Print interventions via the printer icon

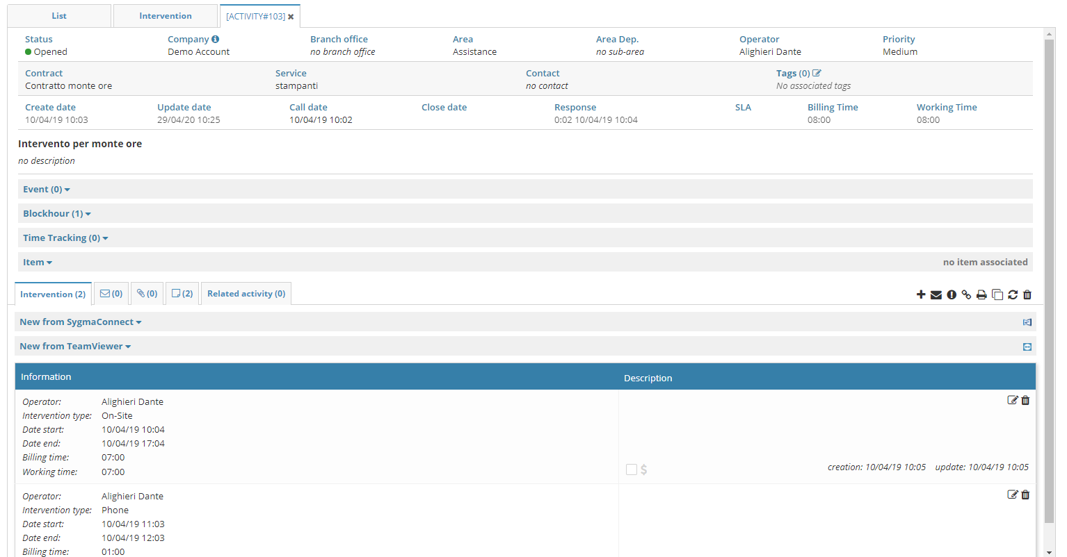tap(981, 294)
